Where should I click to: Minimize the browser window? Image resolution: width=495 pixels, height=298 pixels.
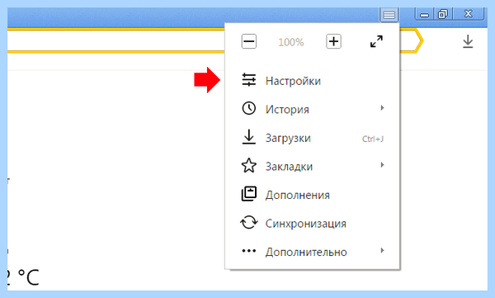coord(425,15)
